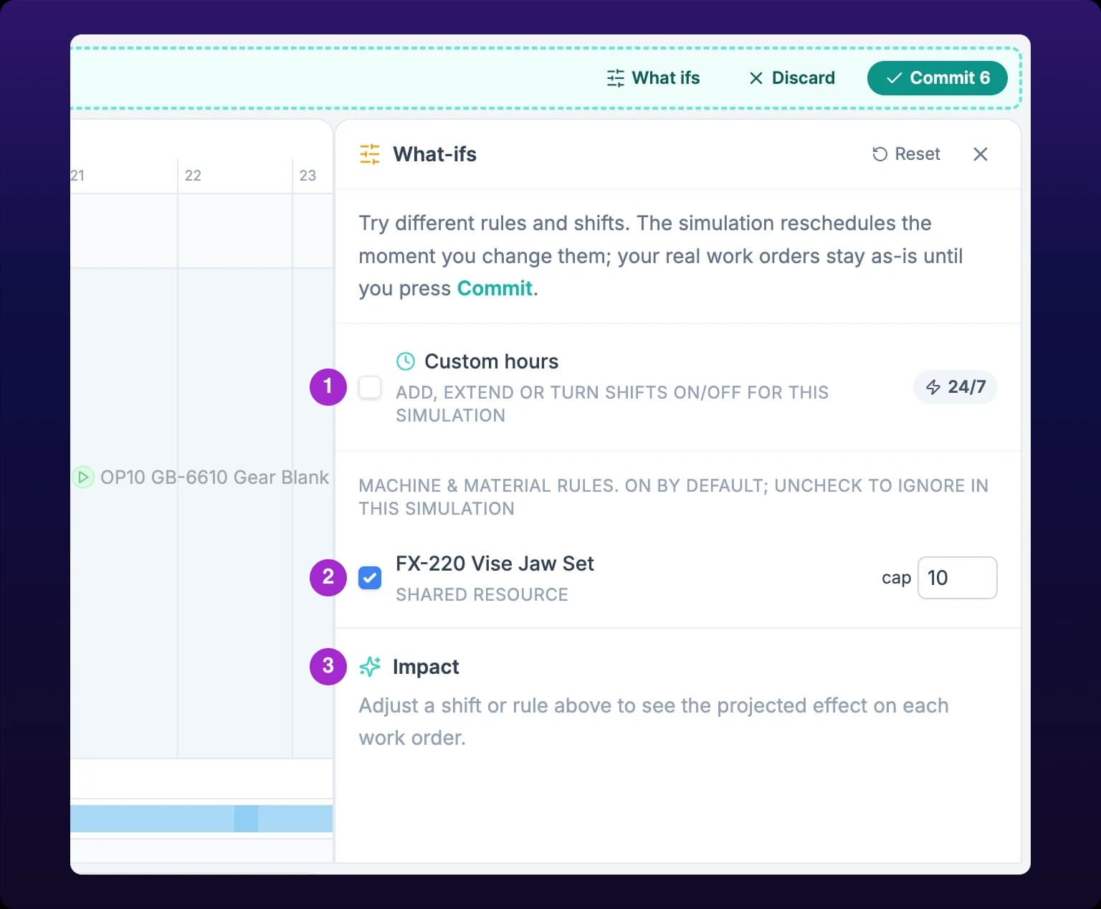
Task: Select the play icon on OP10 Gear Blank
Action: [x=83, y=477]
